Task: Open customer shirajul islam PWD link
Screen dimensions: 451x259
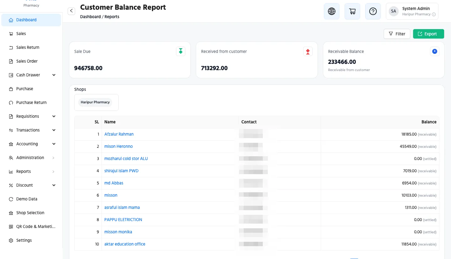Action: 121,171
